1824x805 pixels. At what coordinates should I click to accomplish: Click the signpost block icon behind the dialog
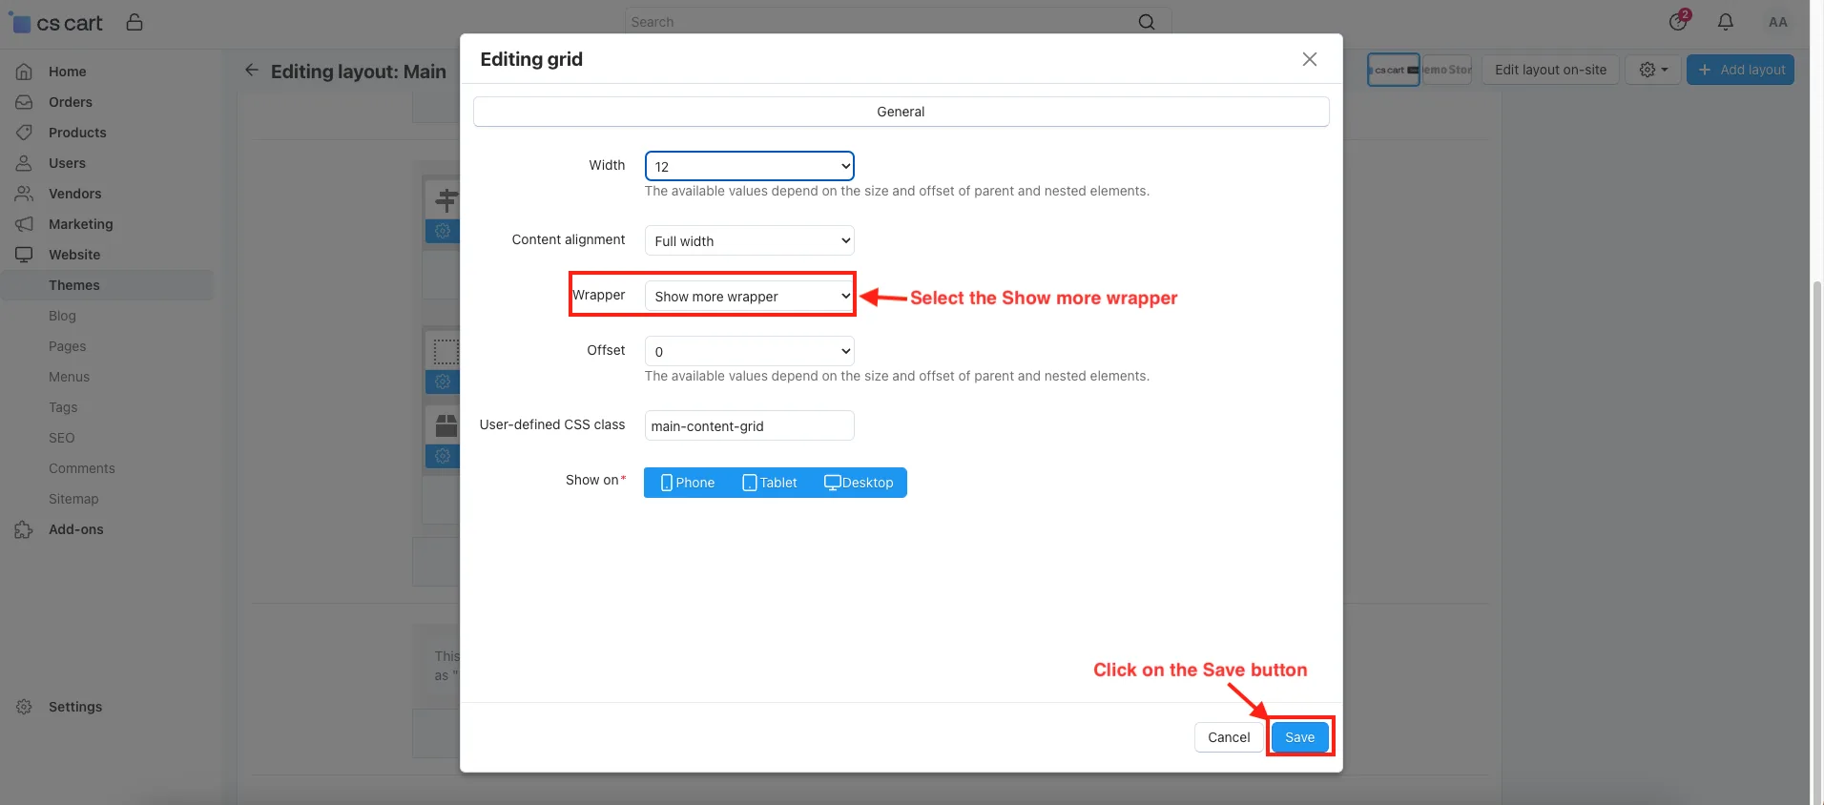[x=446, y=200]
